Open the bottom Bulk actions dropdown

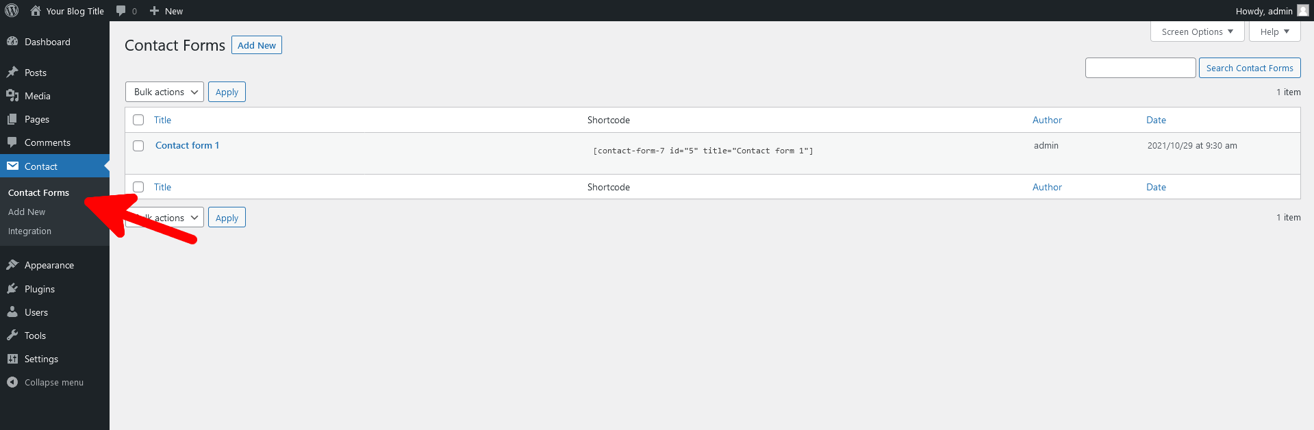pyautogui.click(x=164, y=218)
